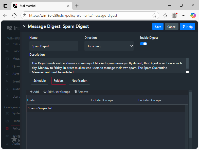Open browser settings and more menu
This screenshot has width=199, height=150.
coord(184,15)
